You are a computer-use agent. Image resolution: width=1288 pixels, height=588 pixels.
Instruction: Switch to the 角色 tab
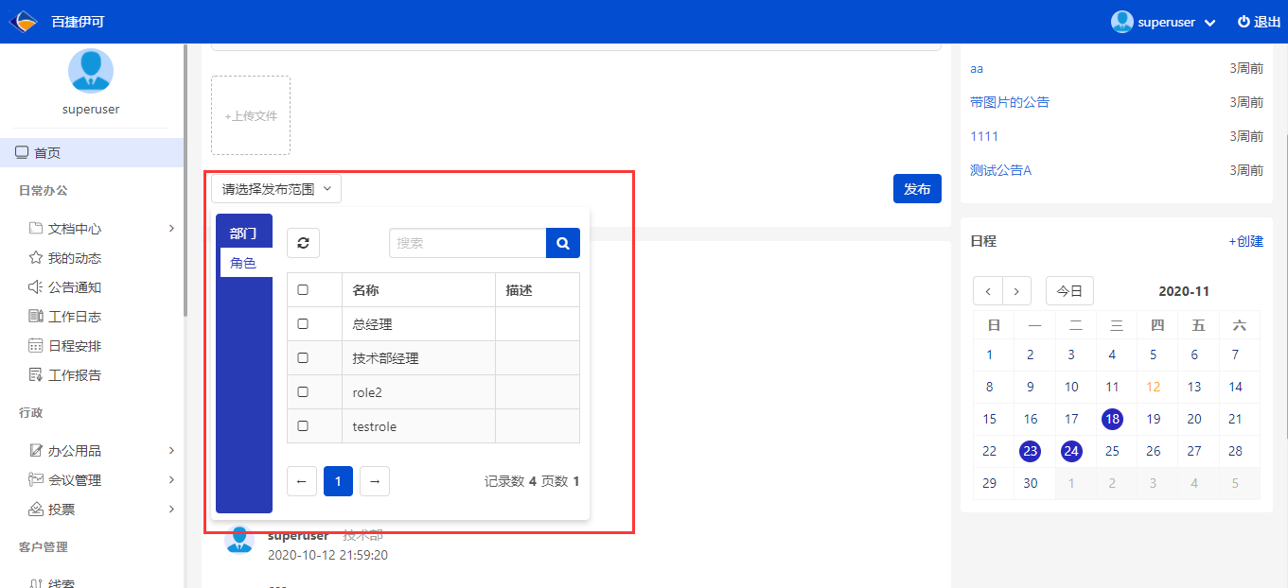pyautogui.click(x=246, y=263)
